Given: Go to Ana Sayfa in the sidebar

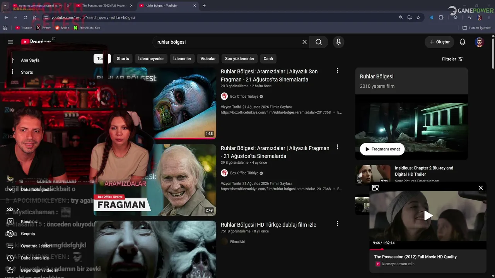Looking at the screenshot, I should [30, 60].
